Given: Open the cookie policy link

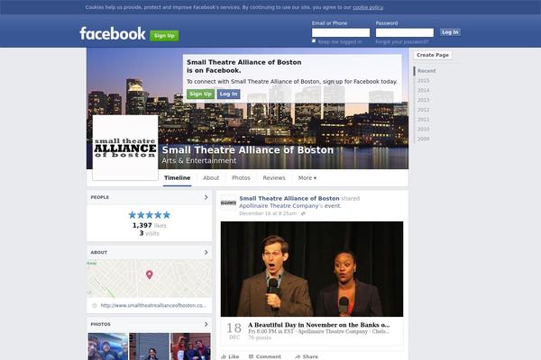Looking at the screenshot, I should tap(368, 7).
